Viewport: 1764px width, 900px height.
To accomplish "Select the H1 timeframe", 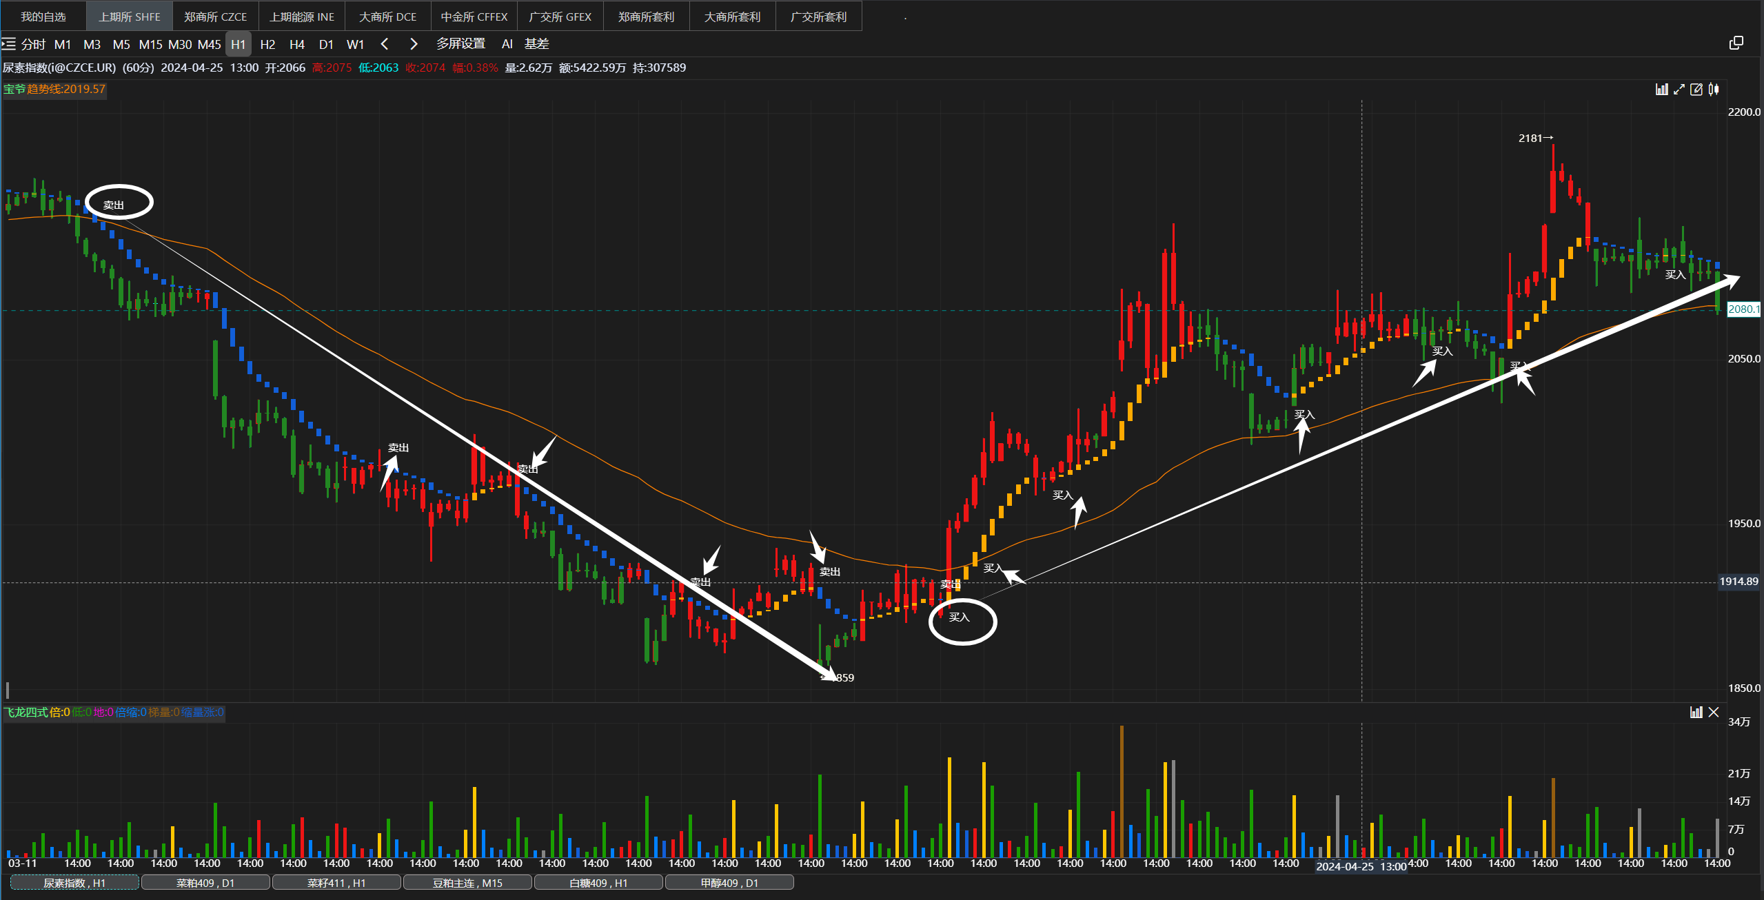I will click(239, 44).
